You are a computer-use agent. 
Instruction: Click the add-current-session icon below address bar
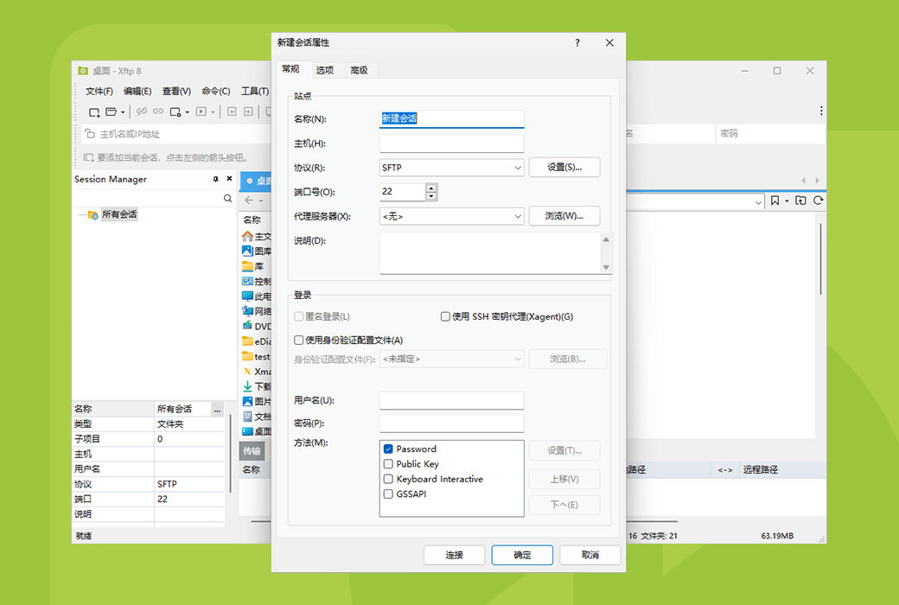tap(89, 157)
